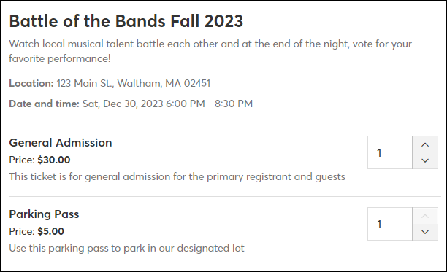Click Price label under Parking Pass
Screen dimensions: 447x272
22,231
